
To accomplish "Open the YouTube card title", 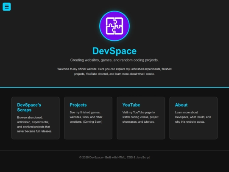I will (x=131, y=105).
